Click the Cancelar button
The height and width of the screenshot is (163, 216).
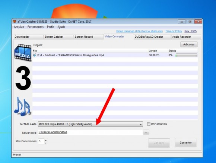pyautogui.click(x=159, y=143)
